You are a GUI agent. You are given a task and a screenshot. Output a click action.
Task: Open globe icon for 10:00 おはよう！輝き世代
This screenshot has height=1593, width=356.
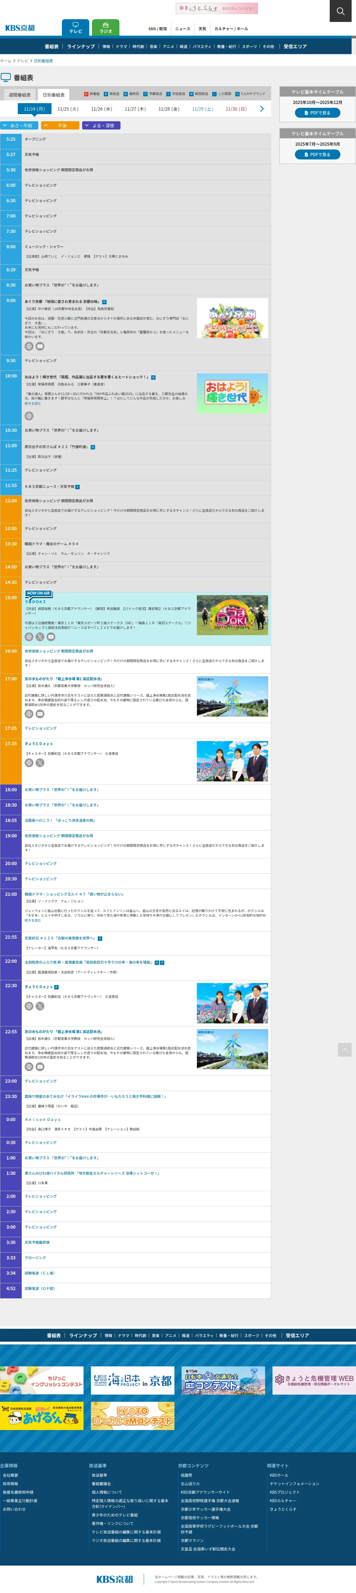[28, 416]
